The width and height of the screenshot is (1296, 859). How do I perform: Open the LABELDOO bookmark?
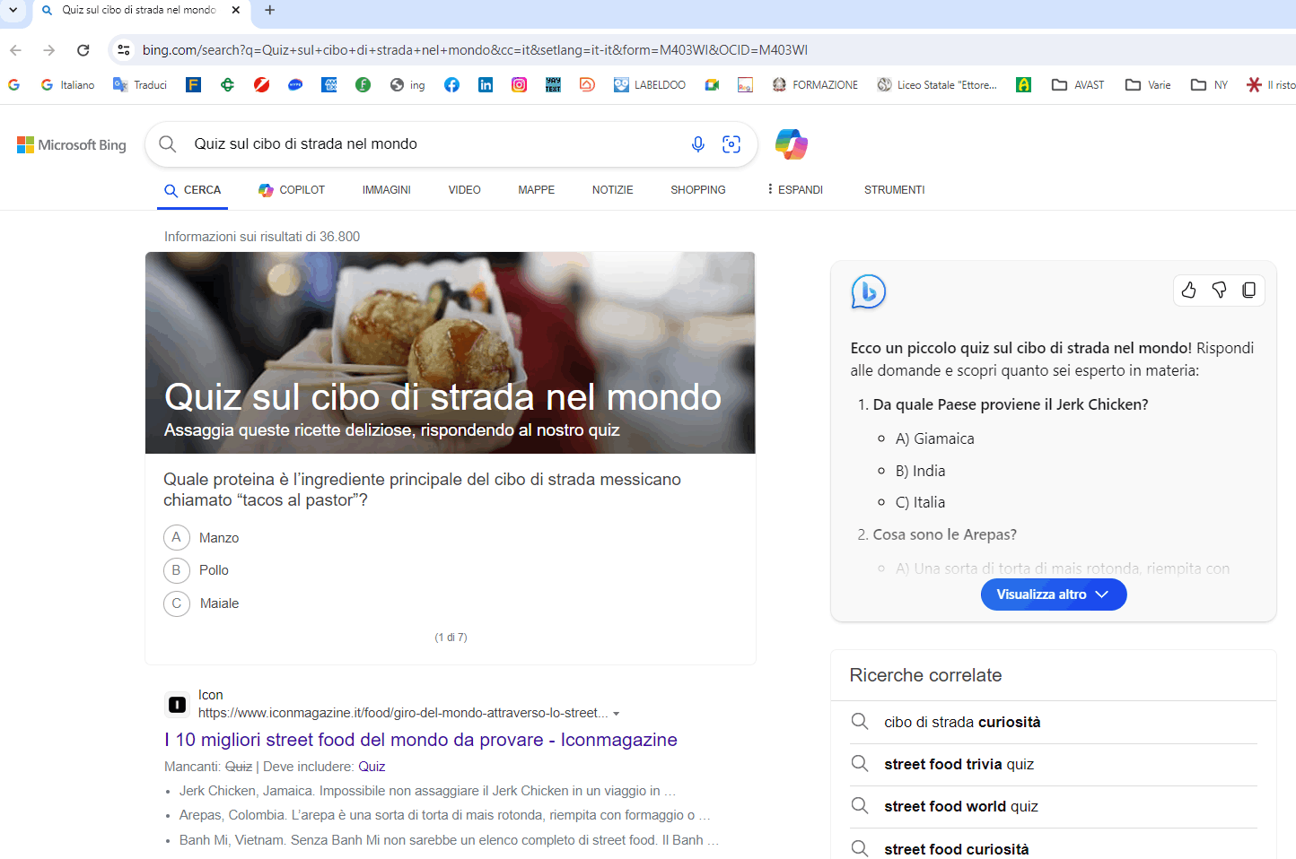click(650, 84)
